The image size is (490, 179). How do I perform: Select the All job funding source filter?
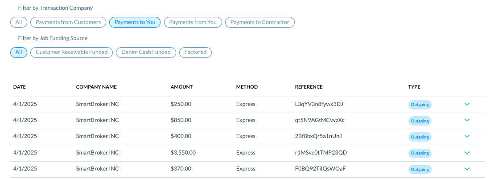(x=19, y=52)
